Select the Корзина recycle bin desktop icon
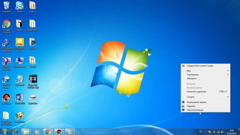Image resolution: width=240 pixels, height=135 pixels. pos(6,7)
